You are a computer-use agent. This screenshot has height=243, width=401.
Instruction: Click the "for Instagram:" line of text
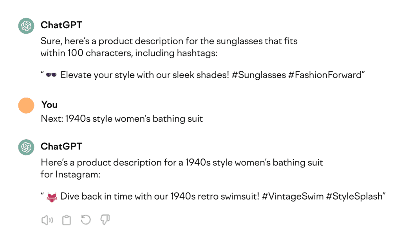tap(70, 175)
